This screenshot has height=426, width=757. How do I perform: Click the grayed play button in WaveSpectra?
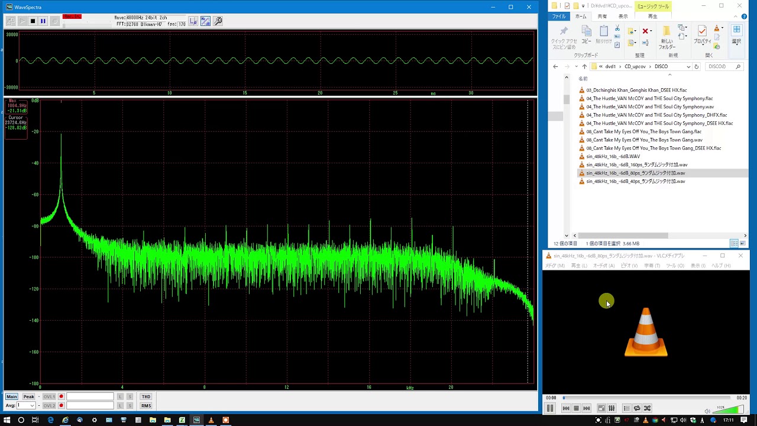pyautogui.click(x=22, y=21)
